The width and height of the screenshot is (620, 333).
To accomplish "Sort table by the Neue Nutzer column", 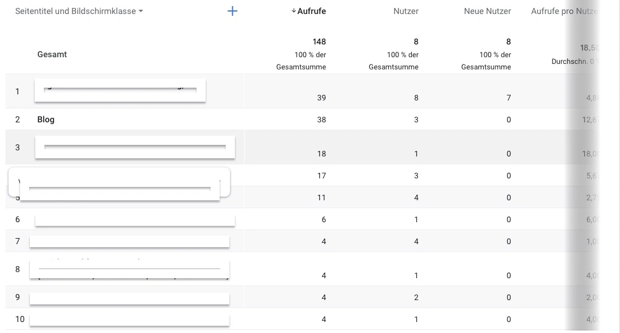I will tap(487, 11).
